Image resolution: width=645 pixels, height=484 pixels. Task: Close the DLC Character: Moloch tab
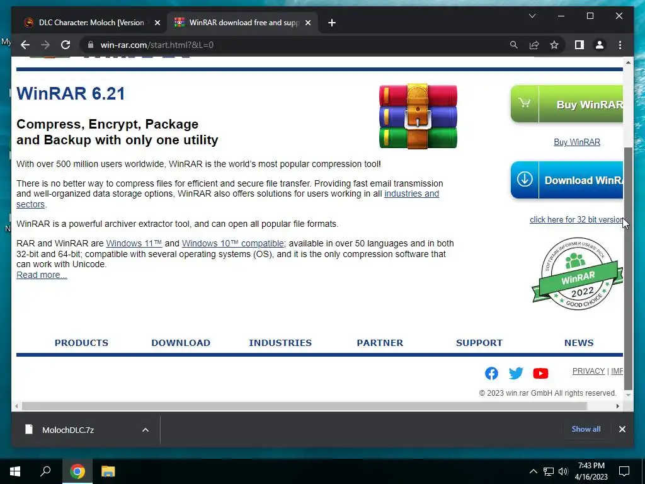click(x=157, y=23)
